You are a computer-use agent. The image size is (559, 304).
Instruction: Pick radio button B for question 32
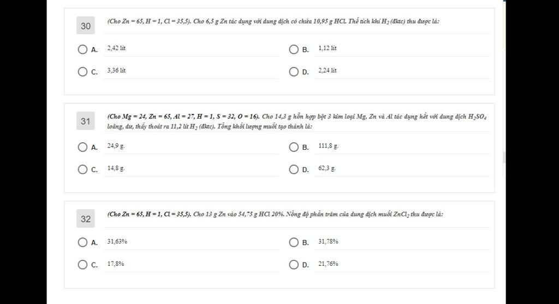coord(294,242)
